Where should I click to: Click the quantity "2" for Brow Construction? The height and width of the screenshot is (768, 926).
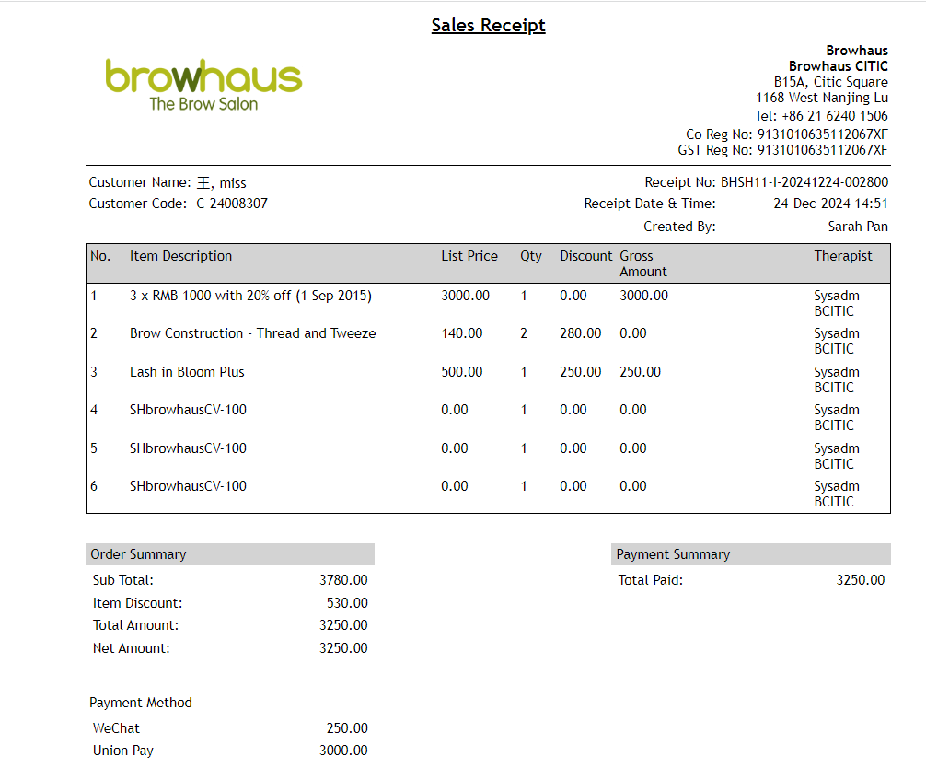[x=524, y=333]
